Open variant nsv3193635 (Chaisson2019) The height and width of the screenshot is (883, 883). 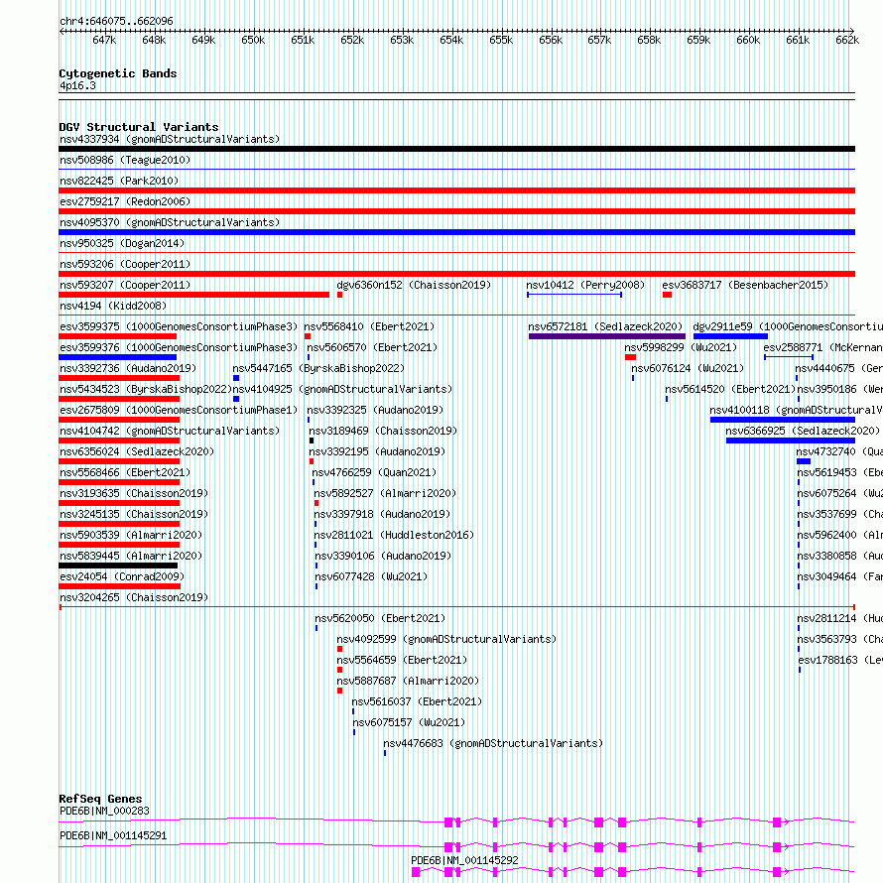[x=134, y=493]
